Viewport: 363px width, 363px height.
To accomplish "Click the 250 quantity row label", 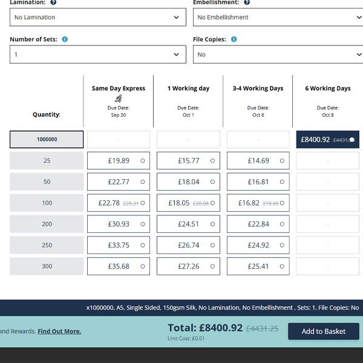I will click(x=47, y=245).
